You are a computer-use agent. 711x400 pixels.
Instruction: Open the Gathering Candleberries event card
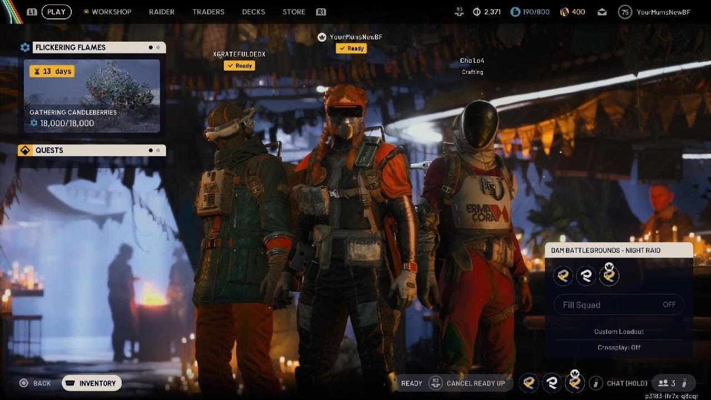click(92, 96)
